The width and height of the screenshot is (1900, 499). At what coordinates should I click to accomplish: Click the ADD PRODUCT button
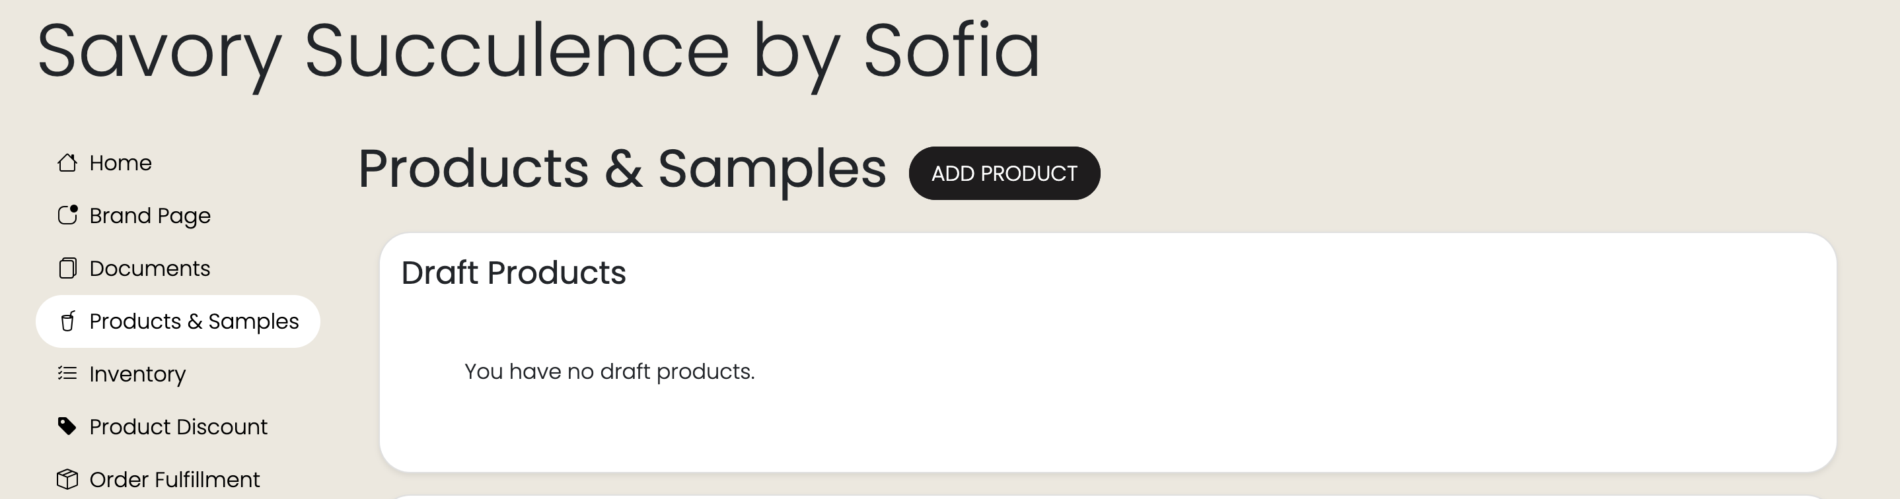click(1004, 173)
